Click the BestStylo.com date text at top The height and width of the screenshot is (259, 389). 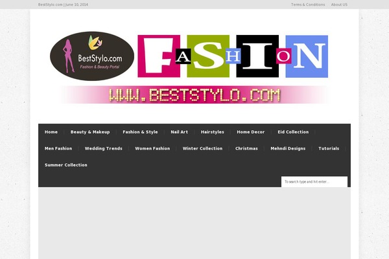pyautogui.click(x=63, y=5)
